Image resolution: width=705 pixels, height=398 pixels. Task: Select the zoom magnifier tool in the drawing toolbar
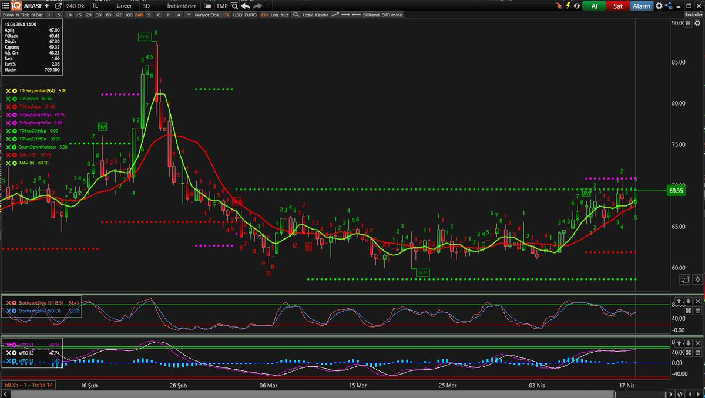coord(297,15)
